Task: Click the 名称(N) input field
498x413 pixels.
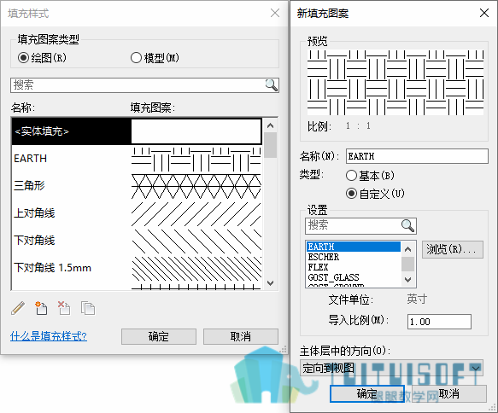Action: coord(417,156)
